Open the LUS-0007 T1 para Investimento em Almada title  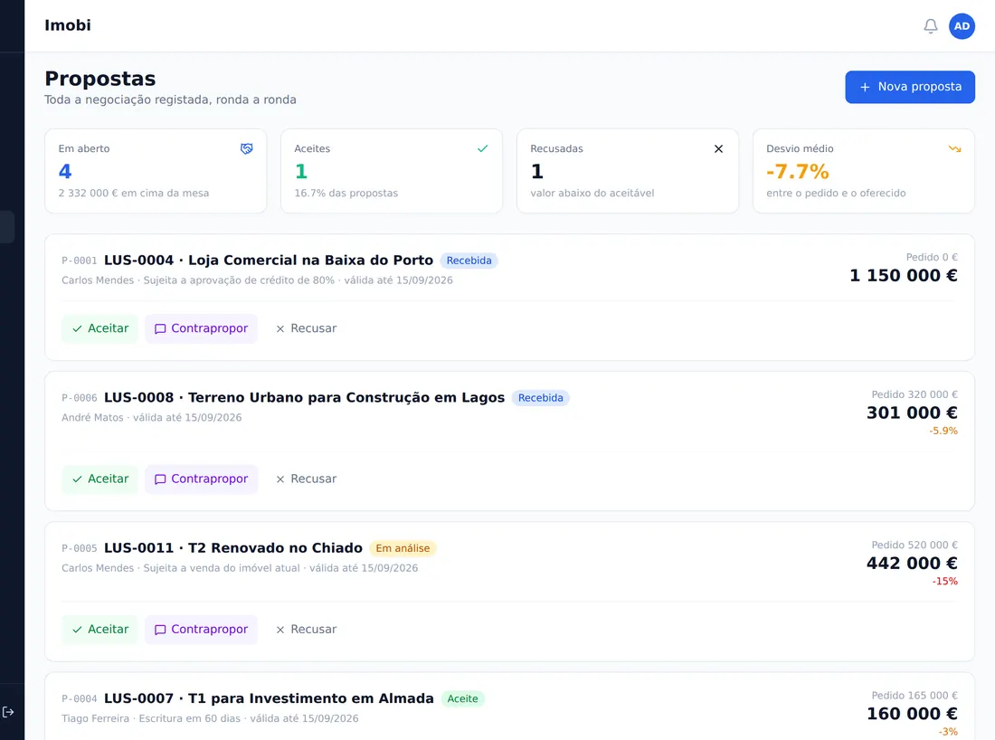[269, 698]
